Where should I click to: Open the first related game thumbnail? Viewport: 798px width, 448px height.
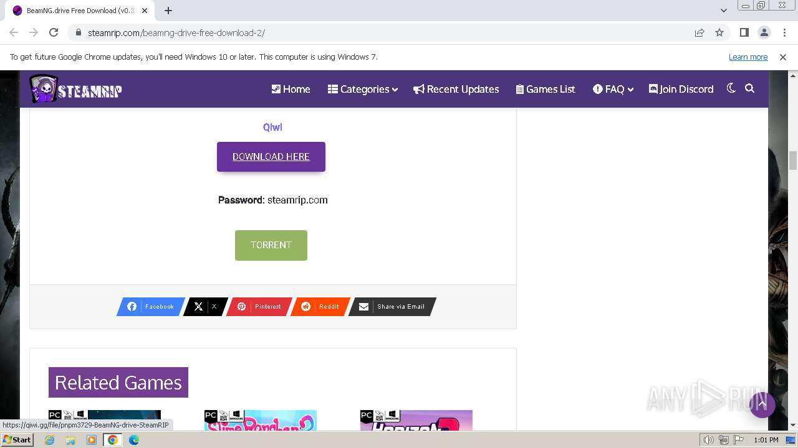point(105,420)
